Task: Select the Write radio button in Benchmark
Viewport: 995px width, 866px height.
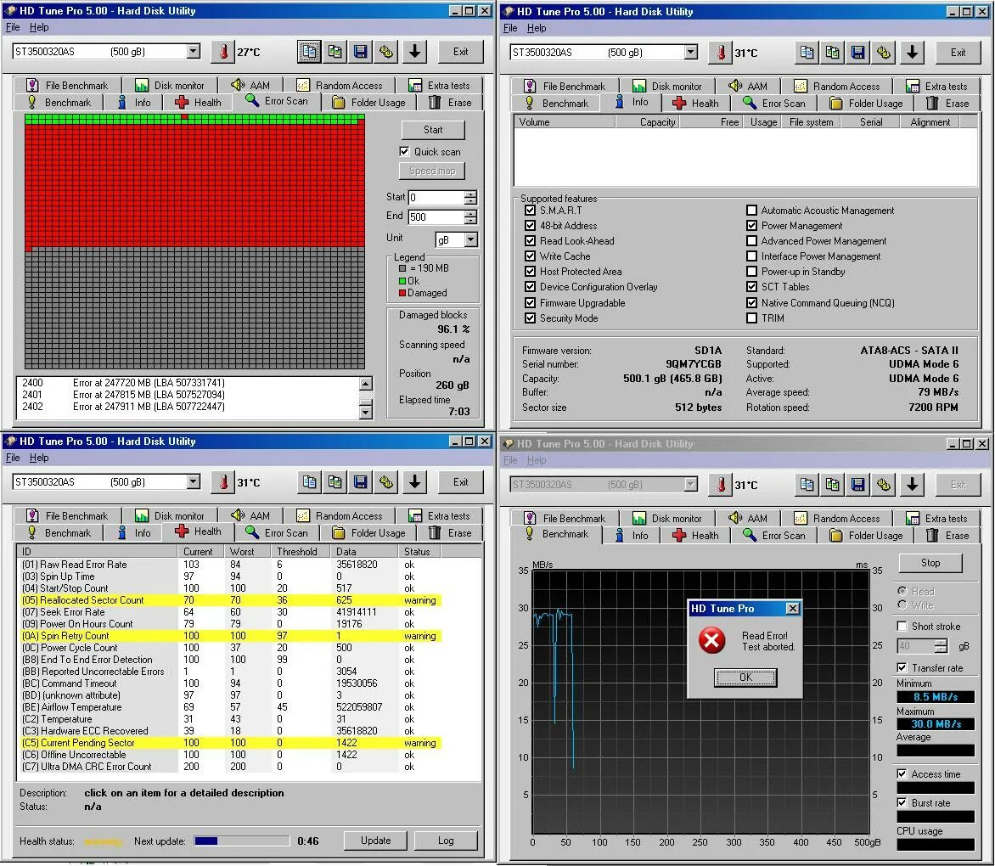Action: (902, 605)
